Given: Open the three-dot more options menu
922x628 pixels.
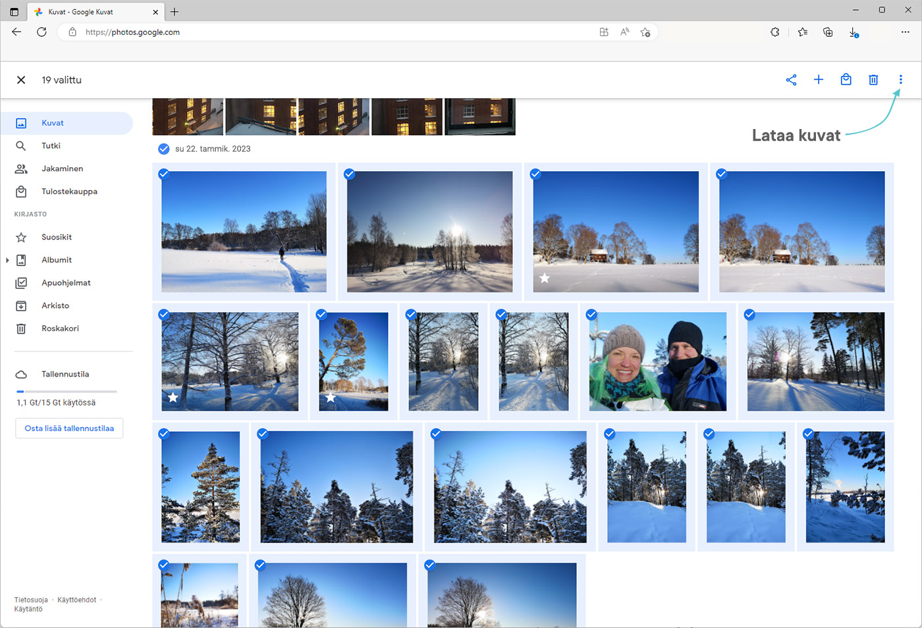Looking at the screenshot, I should click(x=900, y=80).
